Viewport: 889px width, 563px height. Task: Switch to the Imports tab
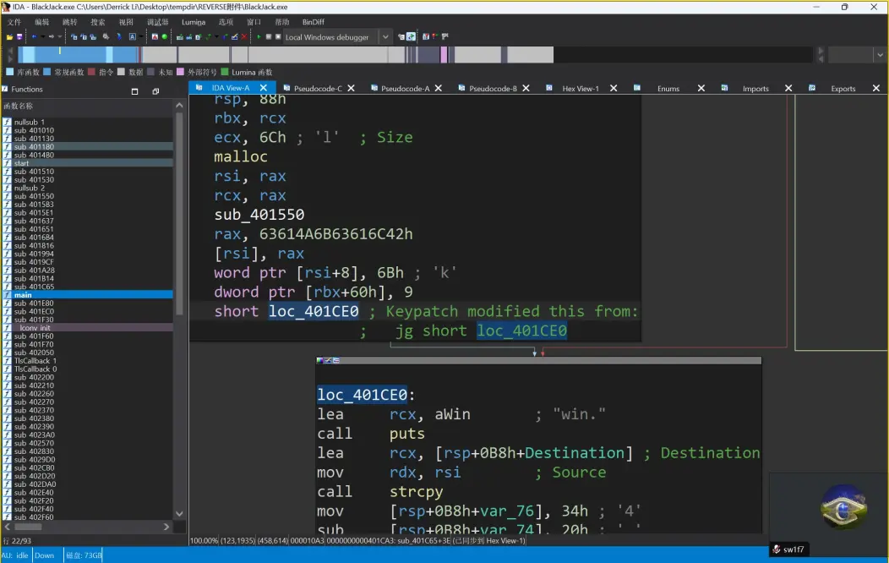(x=755, y=88)
